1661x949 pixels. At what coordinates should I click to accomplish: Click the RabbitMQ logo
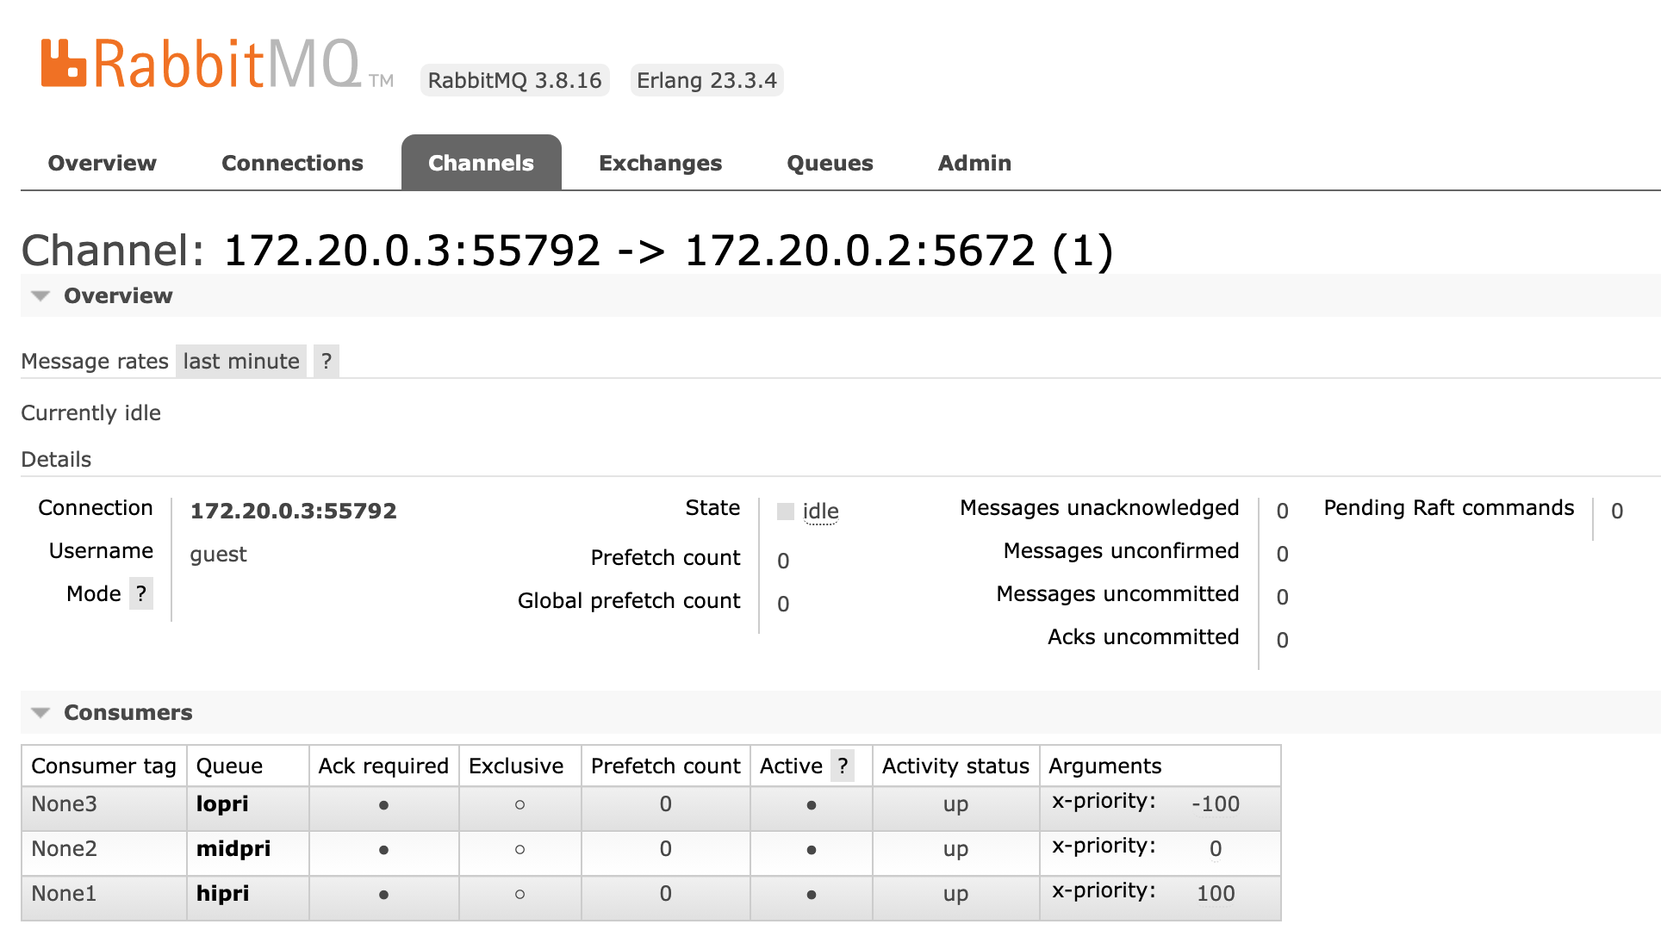(x=198, y=65)
